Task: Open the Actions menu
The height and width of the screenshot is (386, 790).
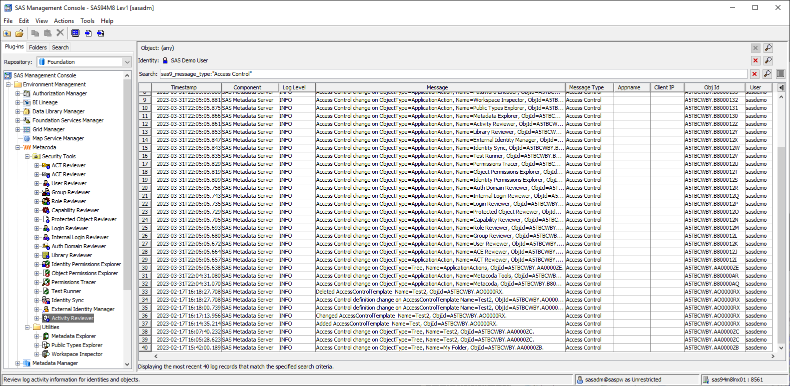Action: coord(64,21)
